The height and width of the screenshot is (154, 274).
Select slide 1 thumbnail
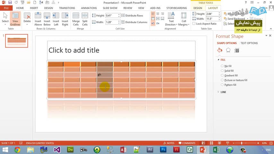[17, 41]
